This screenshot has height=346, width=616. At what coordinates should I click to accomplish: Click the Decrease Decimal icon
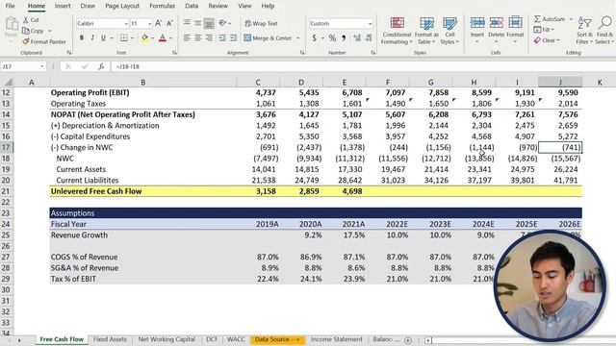[x=369, y=38]
